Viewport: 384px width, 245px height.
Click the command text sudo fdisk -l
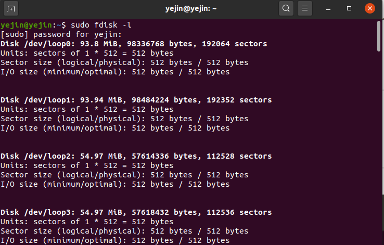tap(101, 25)
